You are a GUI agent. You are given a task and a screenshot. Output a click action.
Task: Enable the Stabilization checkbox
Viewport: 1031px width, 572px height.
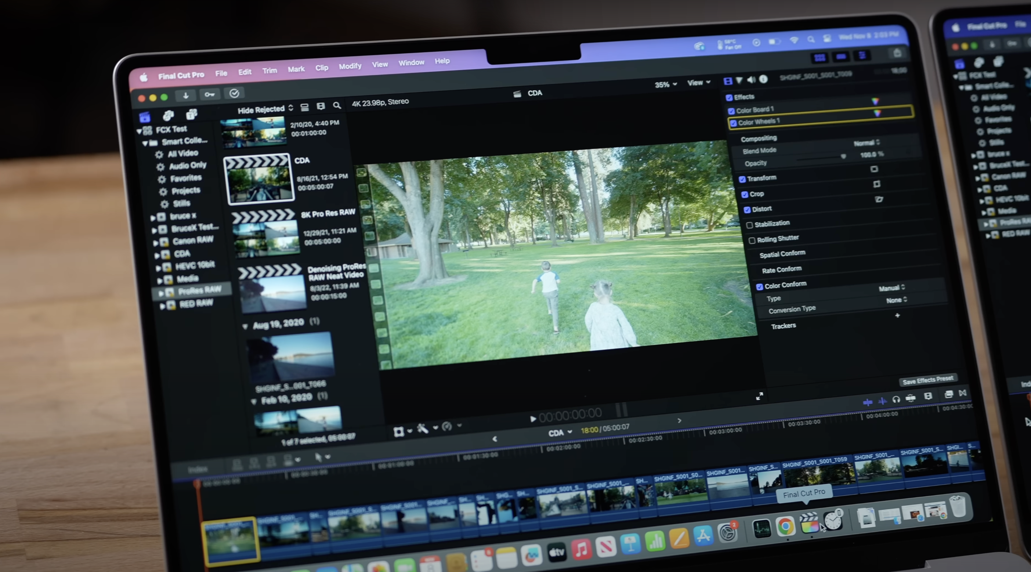coord(750,225)
